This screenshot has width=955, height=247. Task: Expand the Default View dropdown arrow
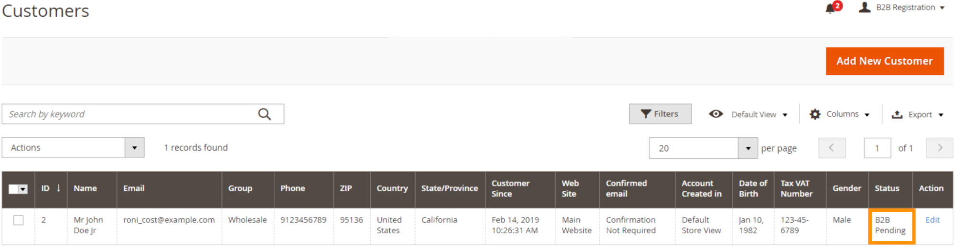tap(785, 115)
